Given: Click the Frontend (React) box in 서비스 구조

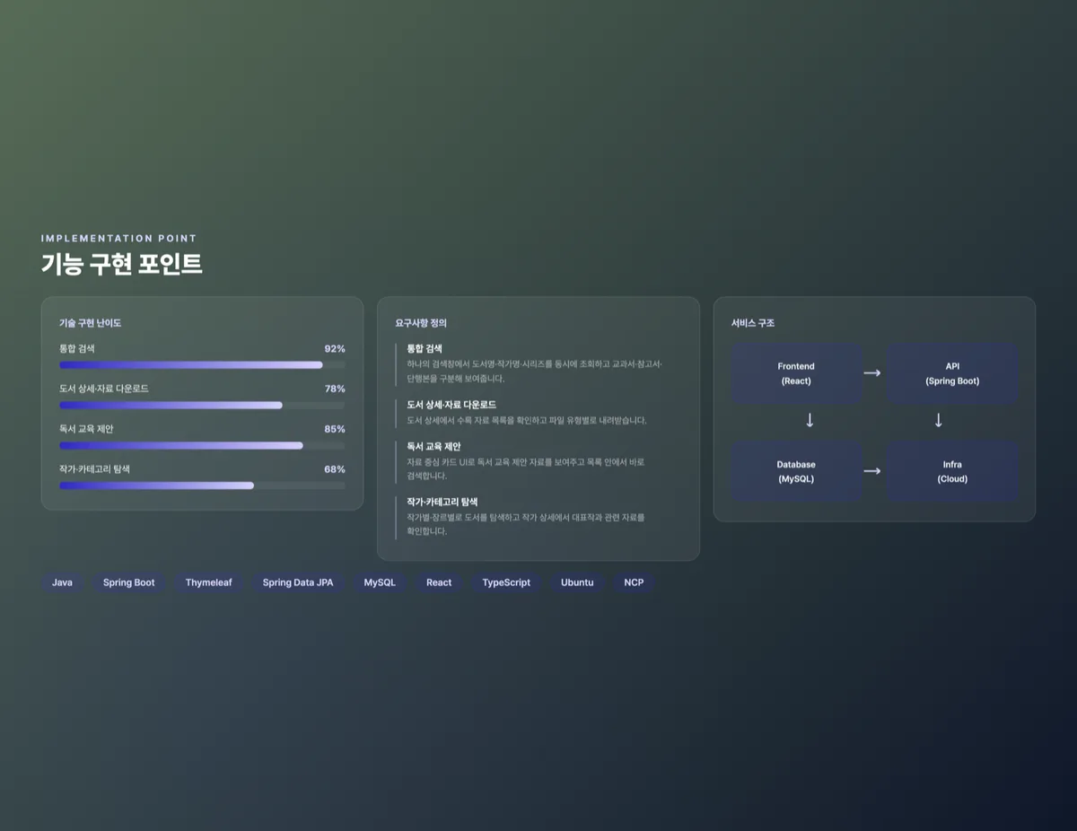Looking at the screenshot, I should 796,373.
